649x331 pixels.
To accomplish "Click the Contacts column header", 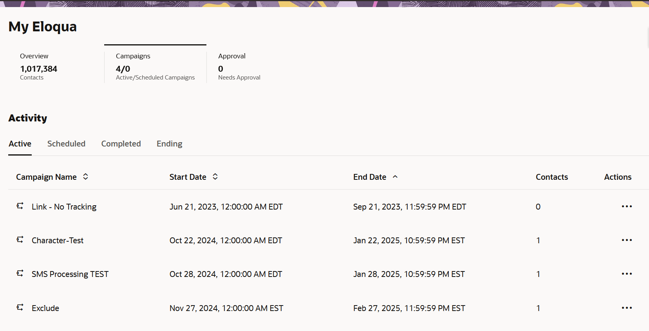I will [x=552, y=177].
